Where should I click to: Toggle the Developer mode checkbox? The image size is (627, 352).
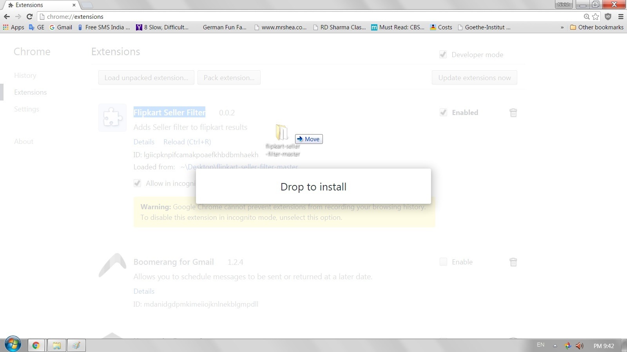443,55
